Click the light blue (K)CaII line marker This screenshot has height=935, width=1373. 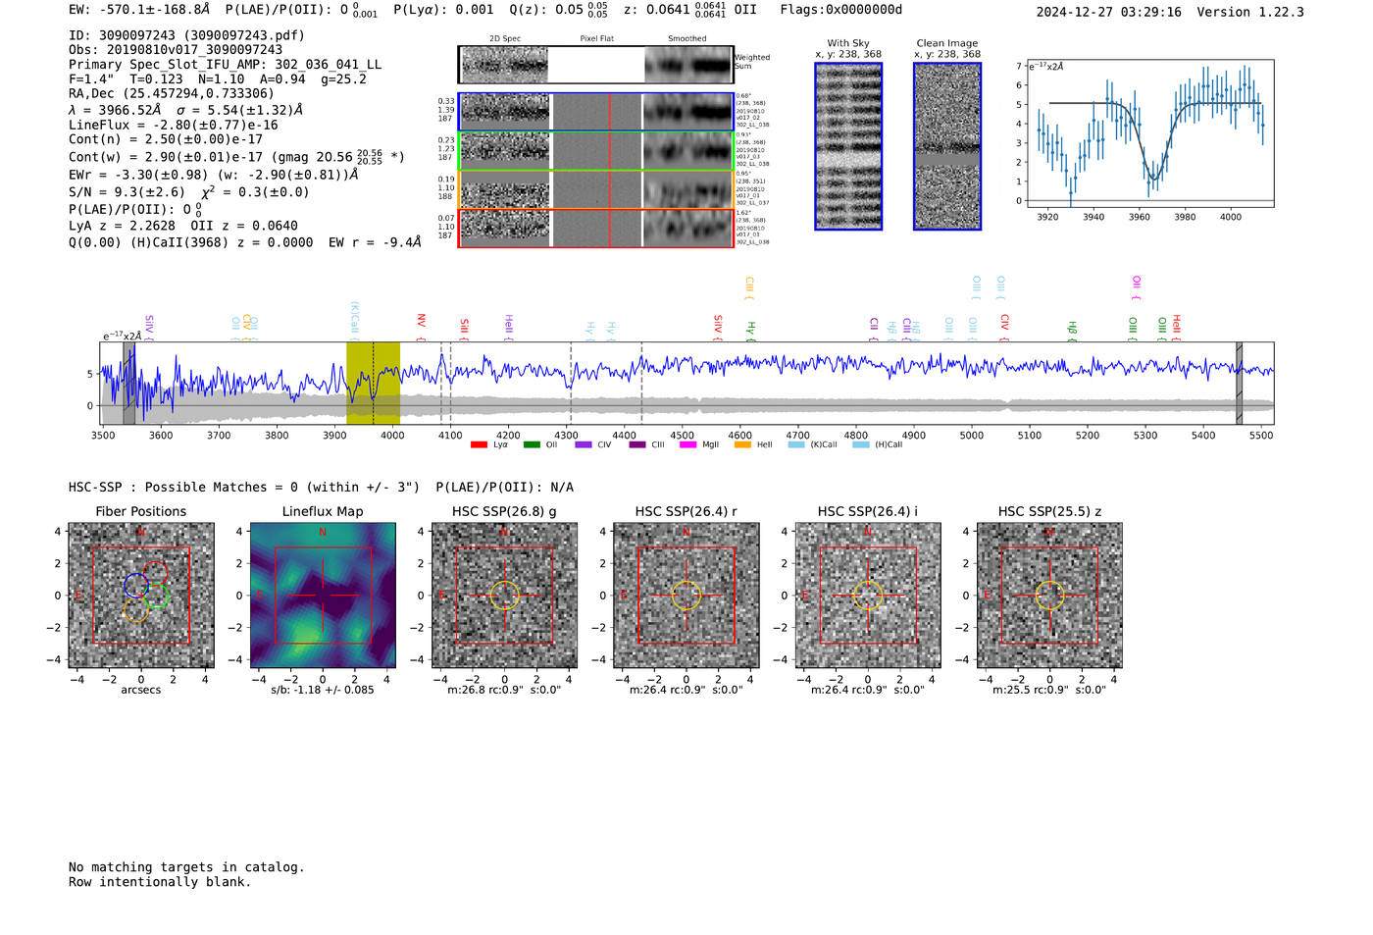[354, 321]
